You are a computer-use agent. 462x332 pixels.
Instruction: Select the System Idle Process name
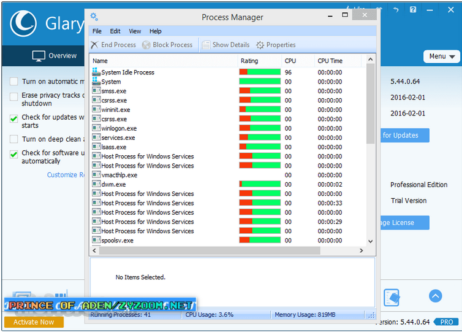point(128,72)
